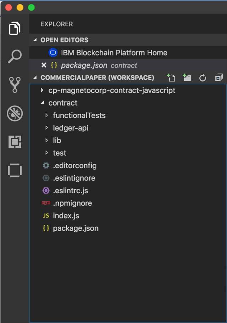Refresh the Explorer with the refresh icon
Image resolution: width=227 pixels, height=323 pixels.
click(x=203, y=78)
